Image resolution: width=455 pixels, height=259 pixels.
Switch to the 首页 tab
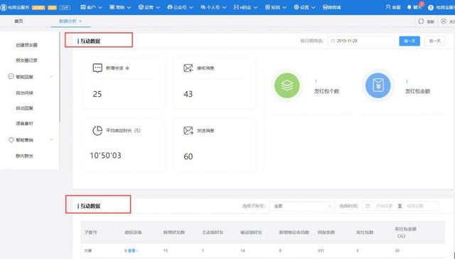[x=19, y=21]
